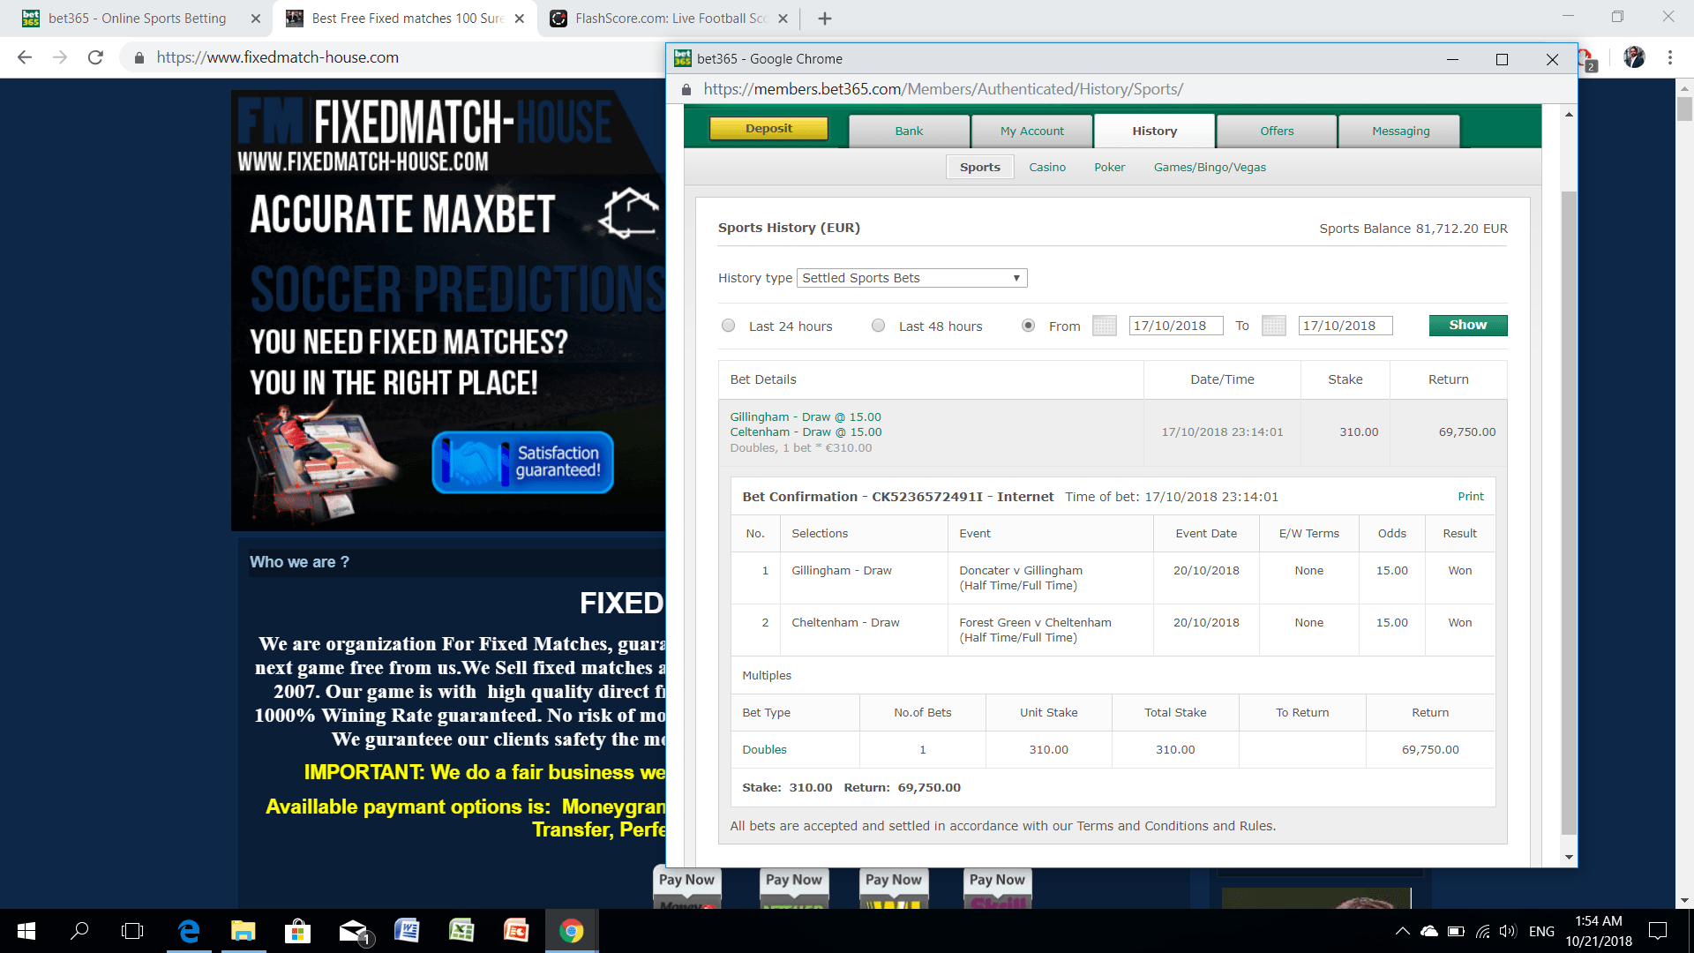The image size is (1694, 953).
Task: Print the bet confirmation
Action: click(1470, 497)
